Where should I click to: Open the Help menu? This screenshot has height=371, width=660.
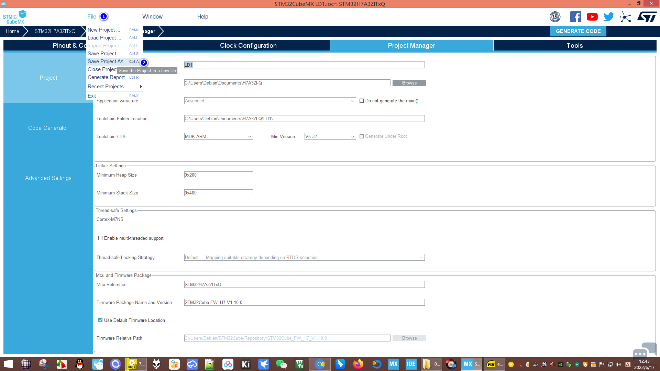pyautogui.click(x=202, y=16)
